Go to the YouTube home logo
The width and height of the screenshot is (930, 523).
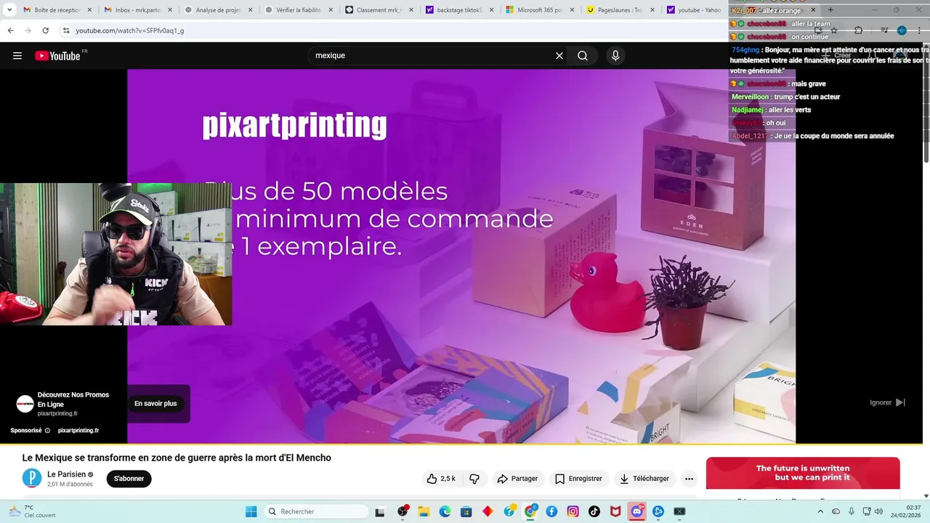pyautogui.click(x=58, y=56)
